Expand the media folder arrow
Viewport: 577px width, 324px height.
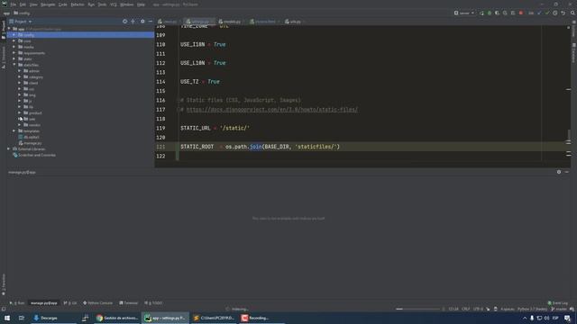(x=14, y=47)
